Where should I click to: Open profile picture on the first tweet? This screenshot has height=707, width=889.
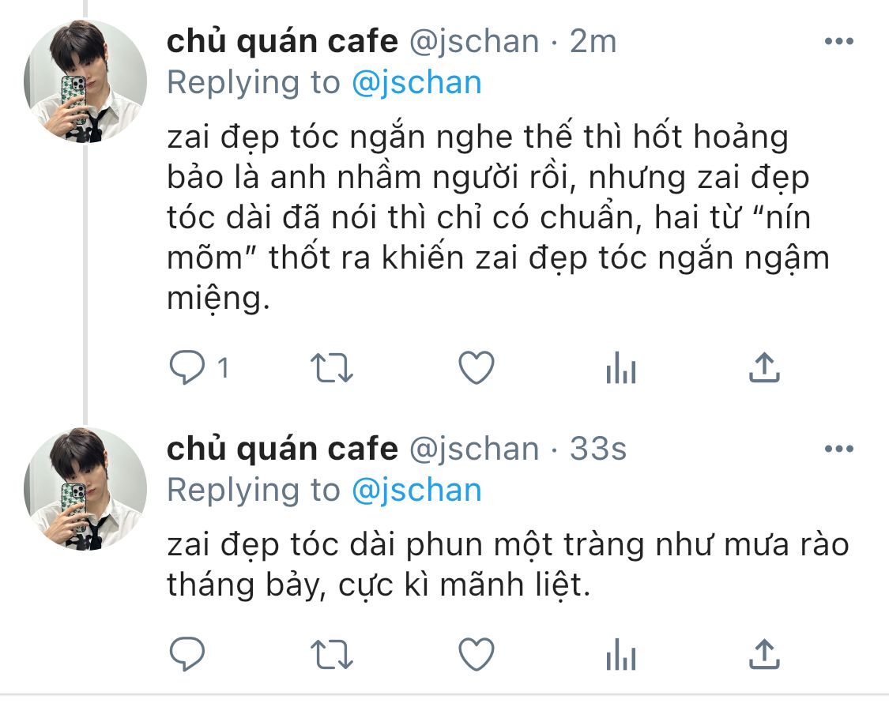85,81
